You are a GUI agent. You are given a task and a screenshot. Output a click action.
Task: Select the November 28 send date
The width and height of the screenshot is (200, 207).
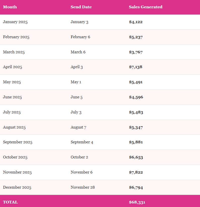point(83,187)
